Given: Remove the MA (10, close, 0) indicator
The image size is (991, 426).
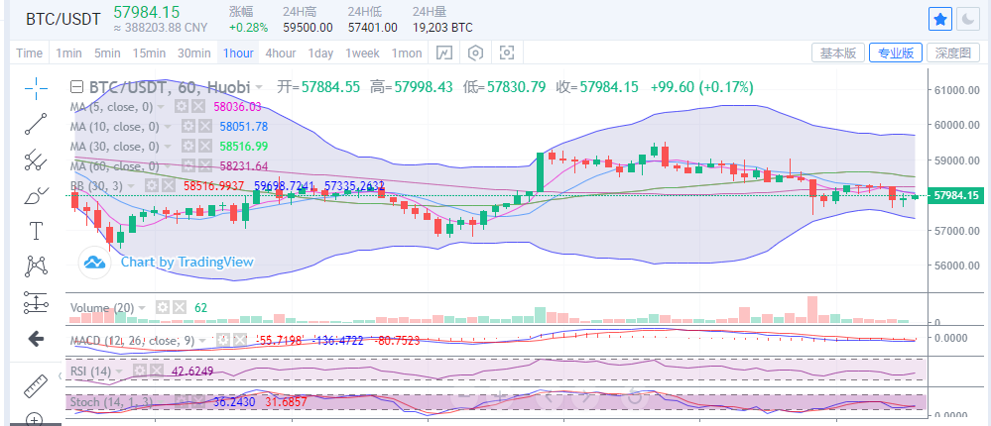Looking at the screenshot, I should (204, 127).
